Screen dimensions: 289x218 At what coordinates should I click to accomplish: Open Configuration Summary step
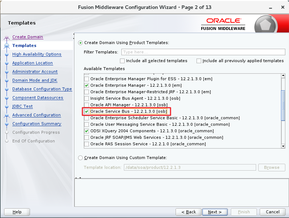[x=37, y=124]
